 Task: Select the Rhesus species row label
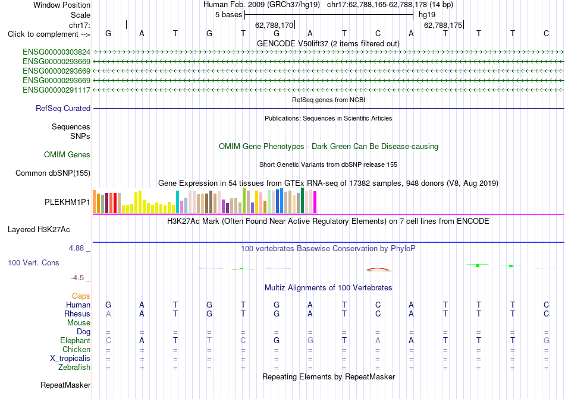[x=77, y=313]
